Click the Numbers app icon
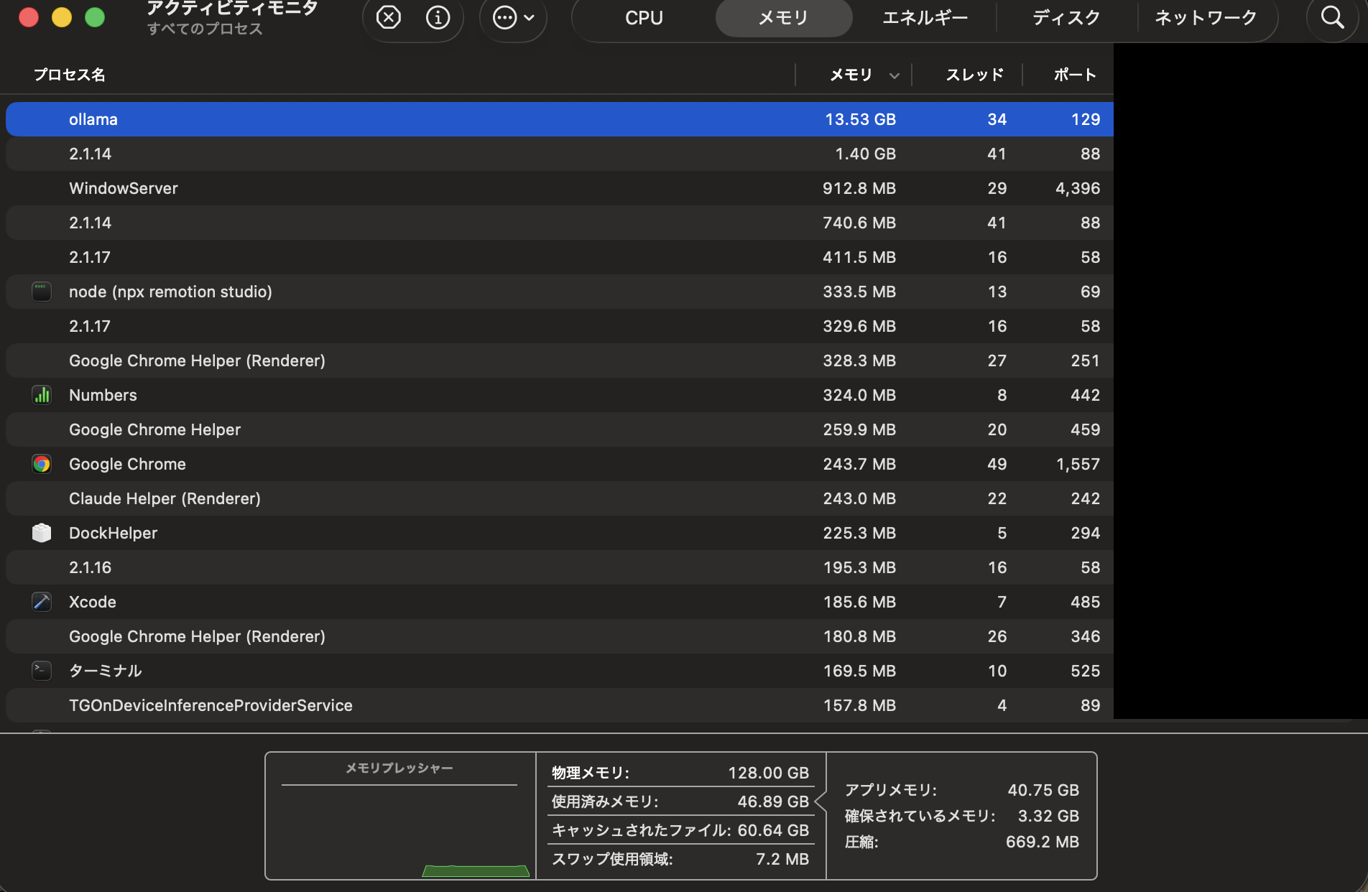Image resolution: width=1368 pixels, height=892 pixels. point(41,395)
